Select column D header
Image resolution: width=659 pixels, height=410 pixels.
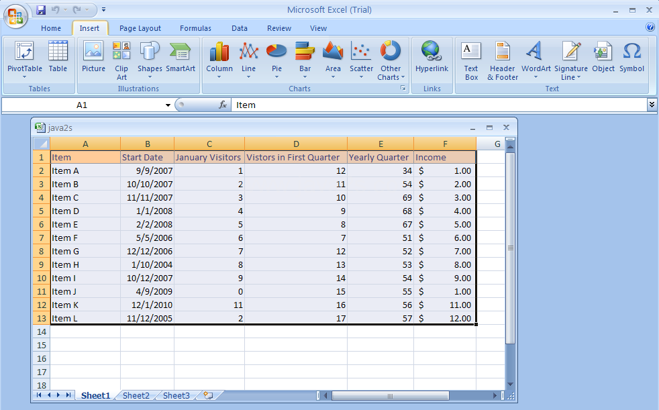pos(296,144)
